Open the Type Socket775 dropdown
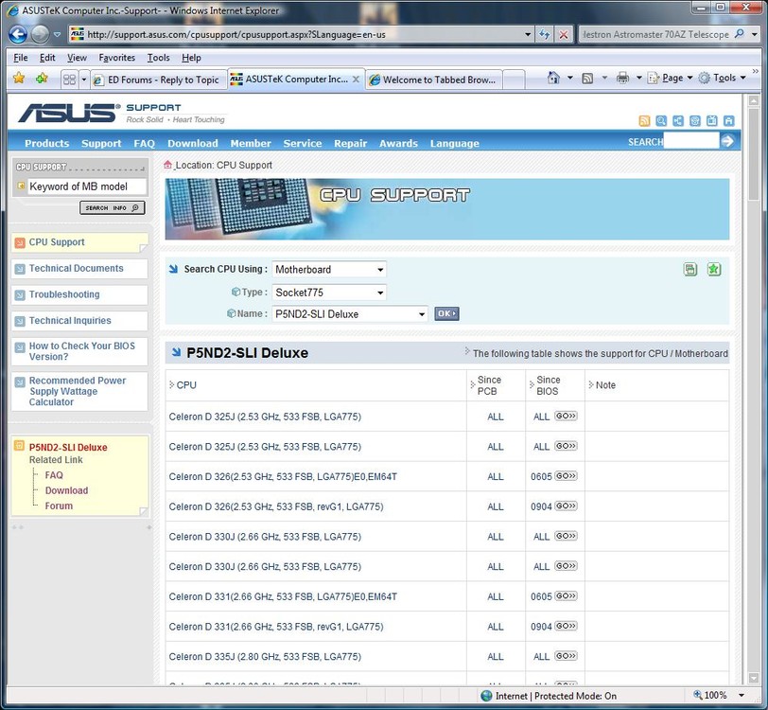The height and width of the screenshot is (710, 768). (328, 293)
